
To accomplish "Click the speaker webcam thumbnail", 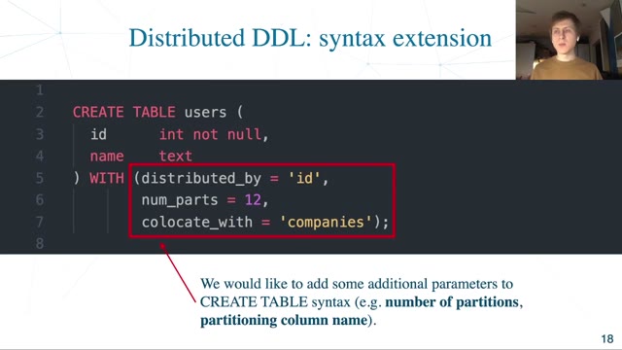I will [569, 40].
